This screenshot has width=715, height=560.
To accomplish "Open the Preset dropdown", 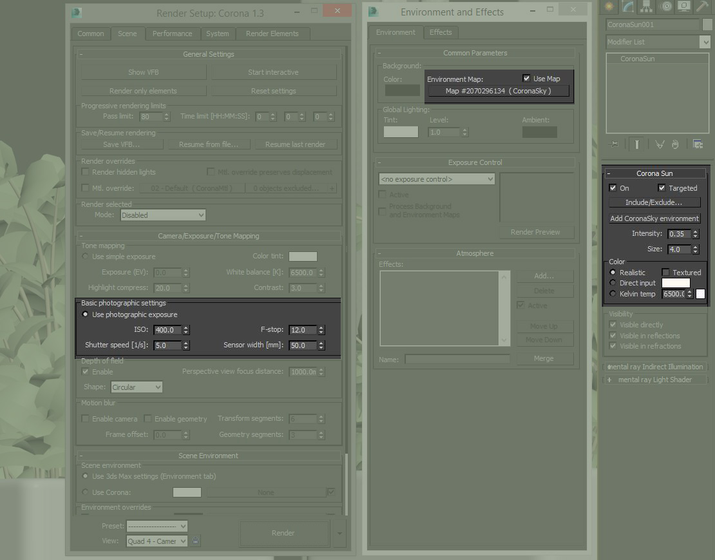I will point(157,526).
